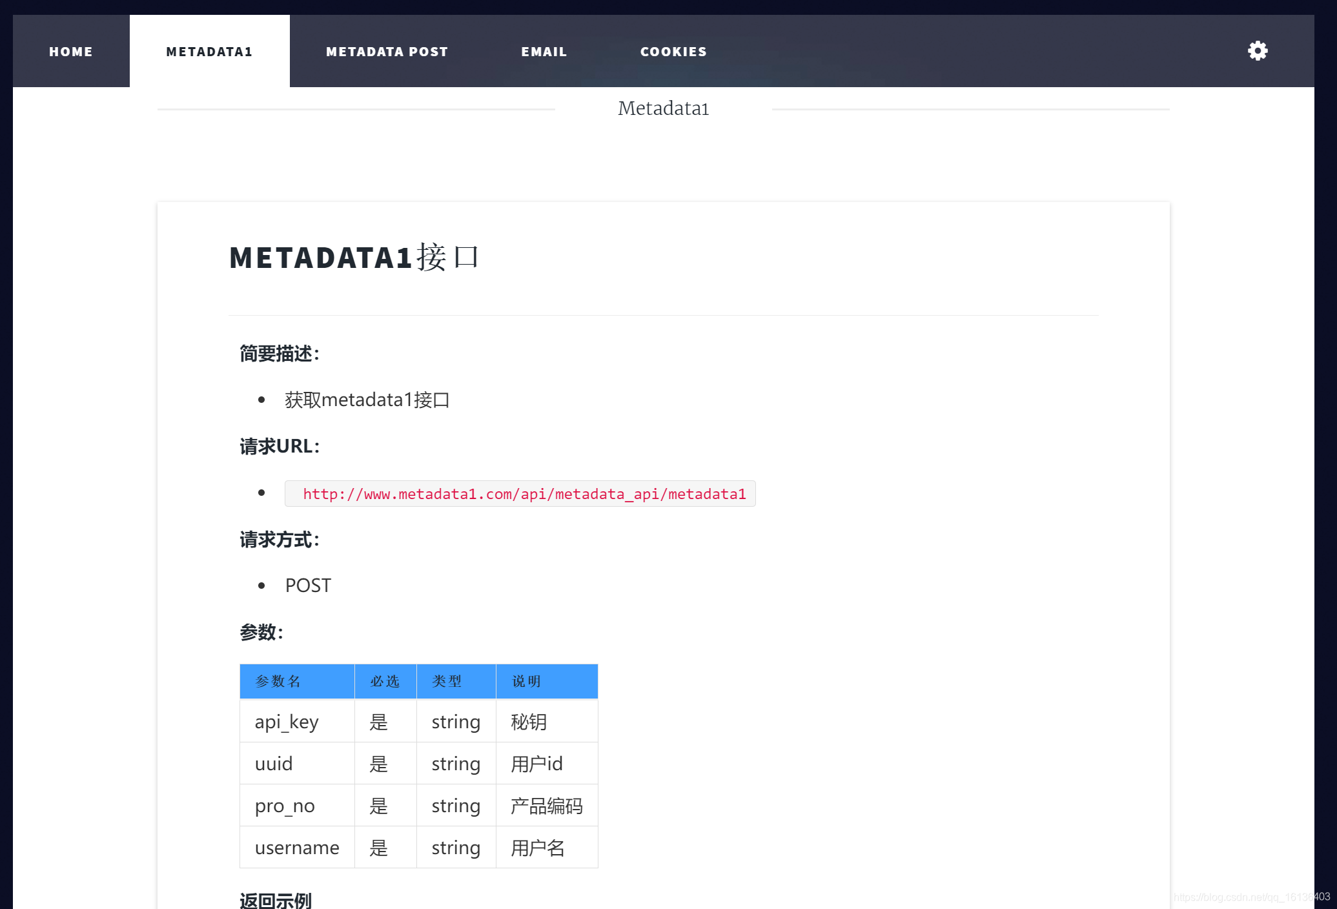Click the 获取metadata1接口 bullet text
Viewport: 1337px width, 909px height.
click(367, 400)
